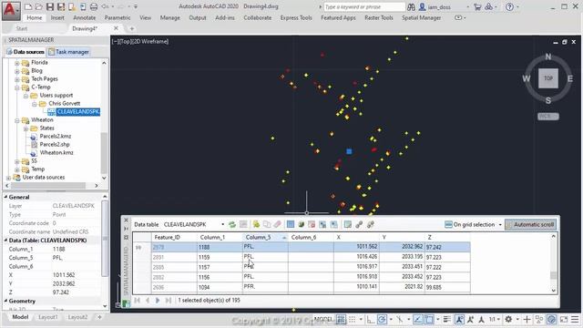Click the Data table vertical scrollbar thumb
This screenshot has width=583, height=328.
coord(553,275)
